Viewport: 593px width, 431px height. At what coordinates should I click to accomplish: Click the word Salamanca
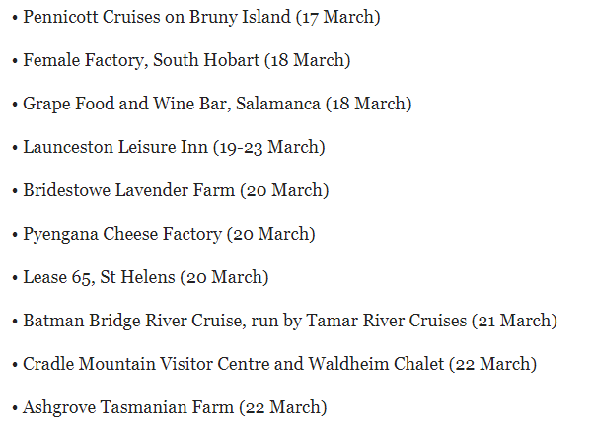click(278, 104)
